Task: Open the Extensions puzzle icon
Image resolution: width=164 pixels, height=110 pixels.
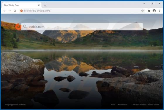Action: [149, 11]
